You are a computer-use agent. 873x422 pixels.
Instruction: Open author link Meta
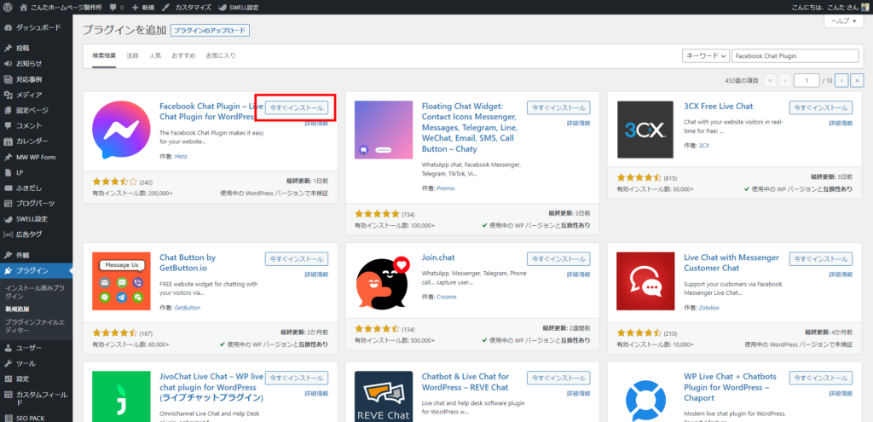[181, 157]
